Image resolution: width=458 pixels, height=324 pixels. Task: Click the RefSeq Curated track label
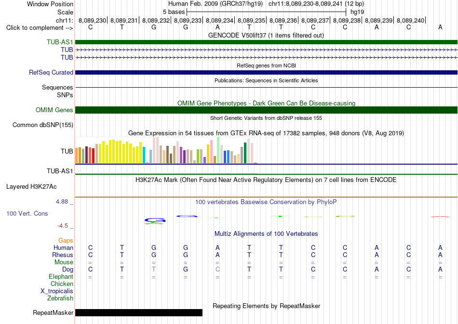[x=51, y=72]
